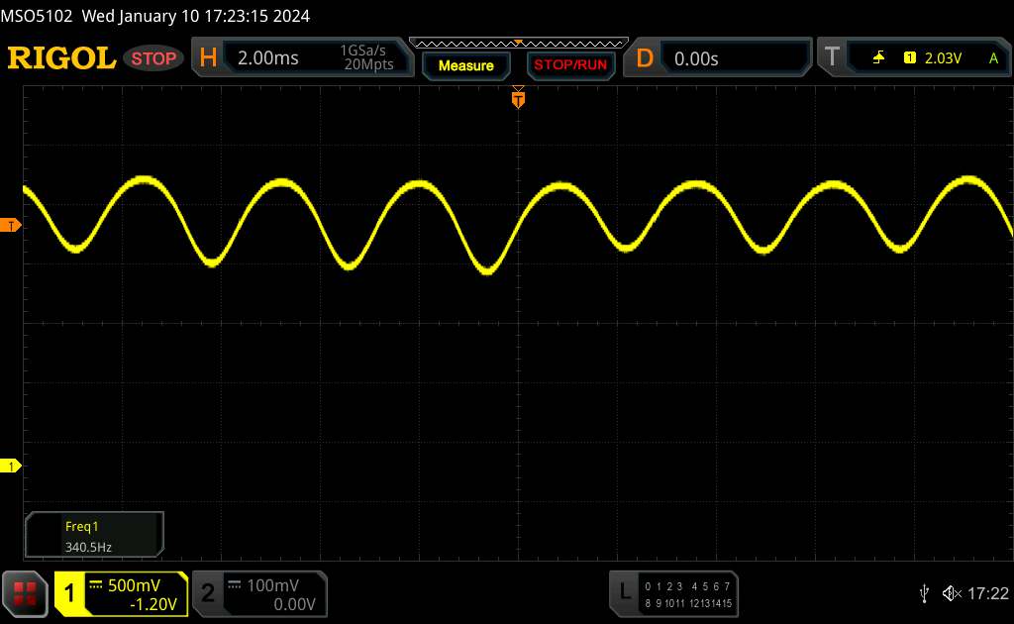
Task: Click the digital channels 0 1 2 3 4 5 6 7 row
Action: pyautogui.click(x=687, y=586)
